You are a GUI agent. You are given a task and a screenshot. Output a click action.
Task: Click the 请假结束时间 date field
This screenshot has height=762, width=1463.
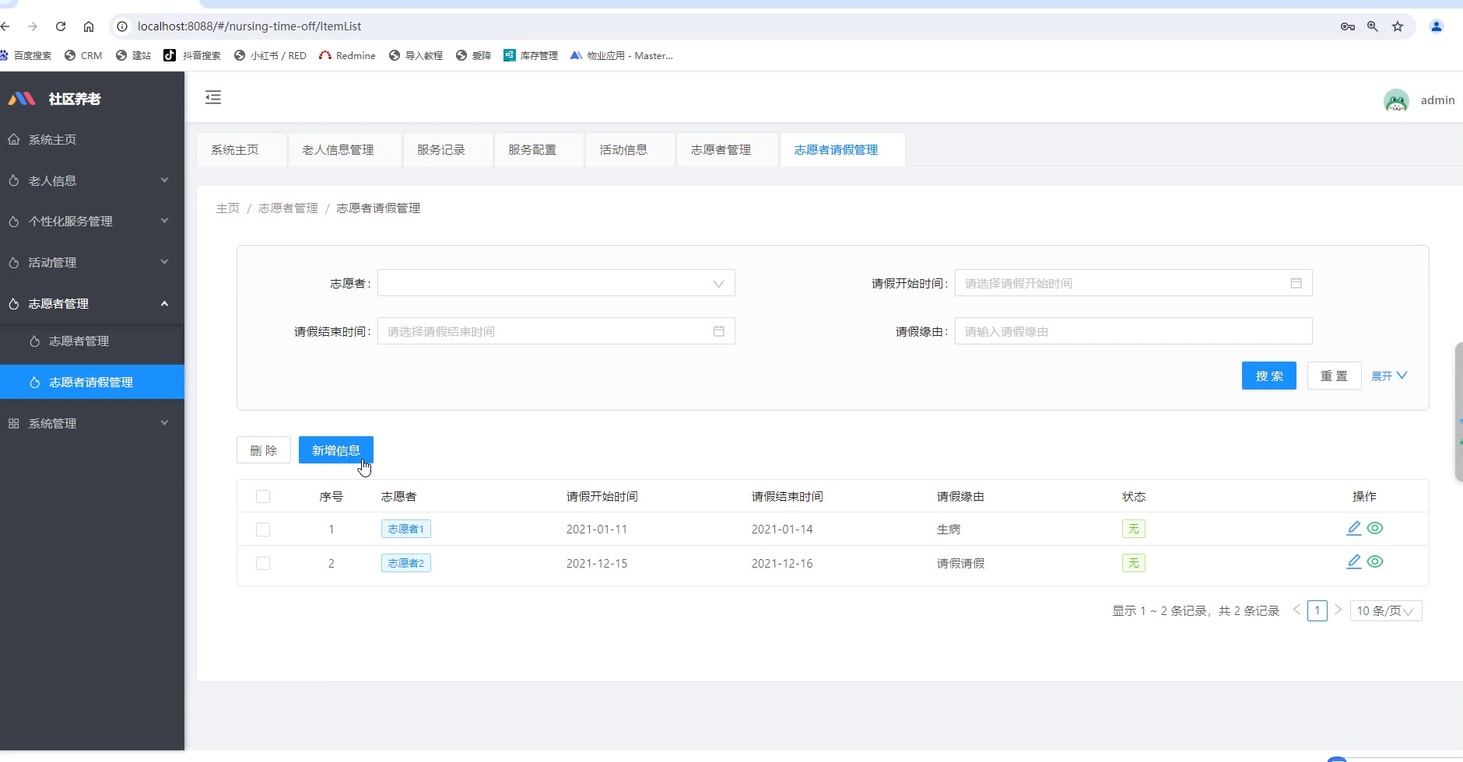pos(556,331)
